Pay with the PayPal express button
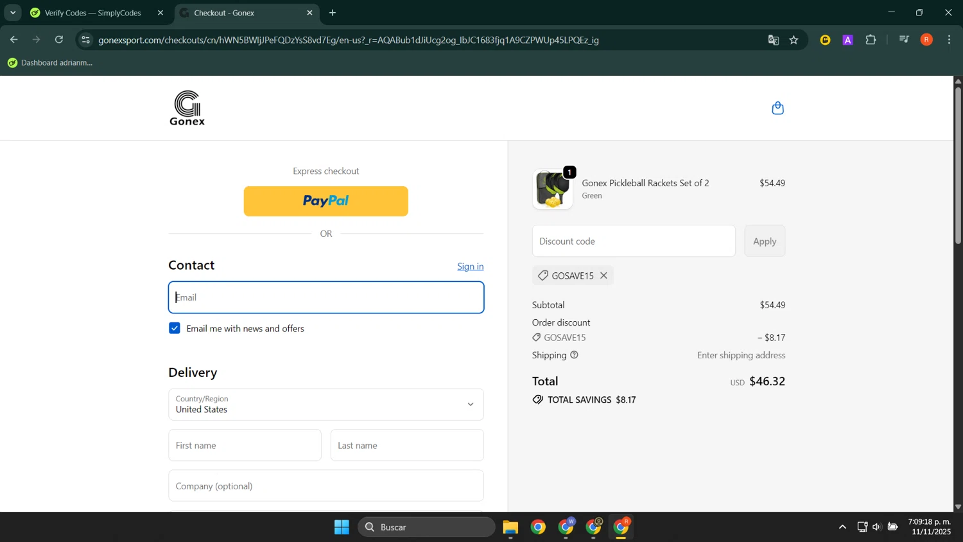Screen dimensions: 963x542 coord(325,201)
